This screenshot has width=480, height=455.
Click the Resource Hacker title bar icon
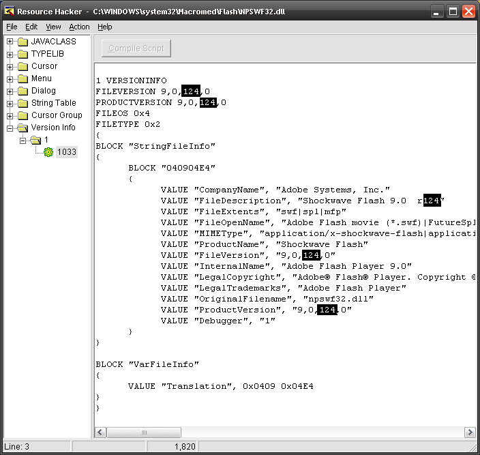(10, 12)
